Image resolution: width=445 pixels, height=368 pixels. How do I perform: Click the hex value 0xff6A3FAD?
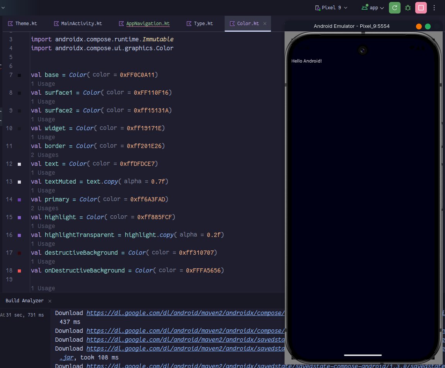click(148, 199)
